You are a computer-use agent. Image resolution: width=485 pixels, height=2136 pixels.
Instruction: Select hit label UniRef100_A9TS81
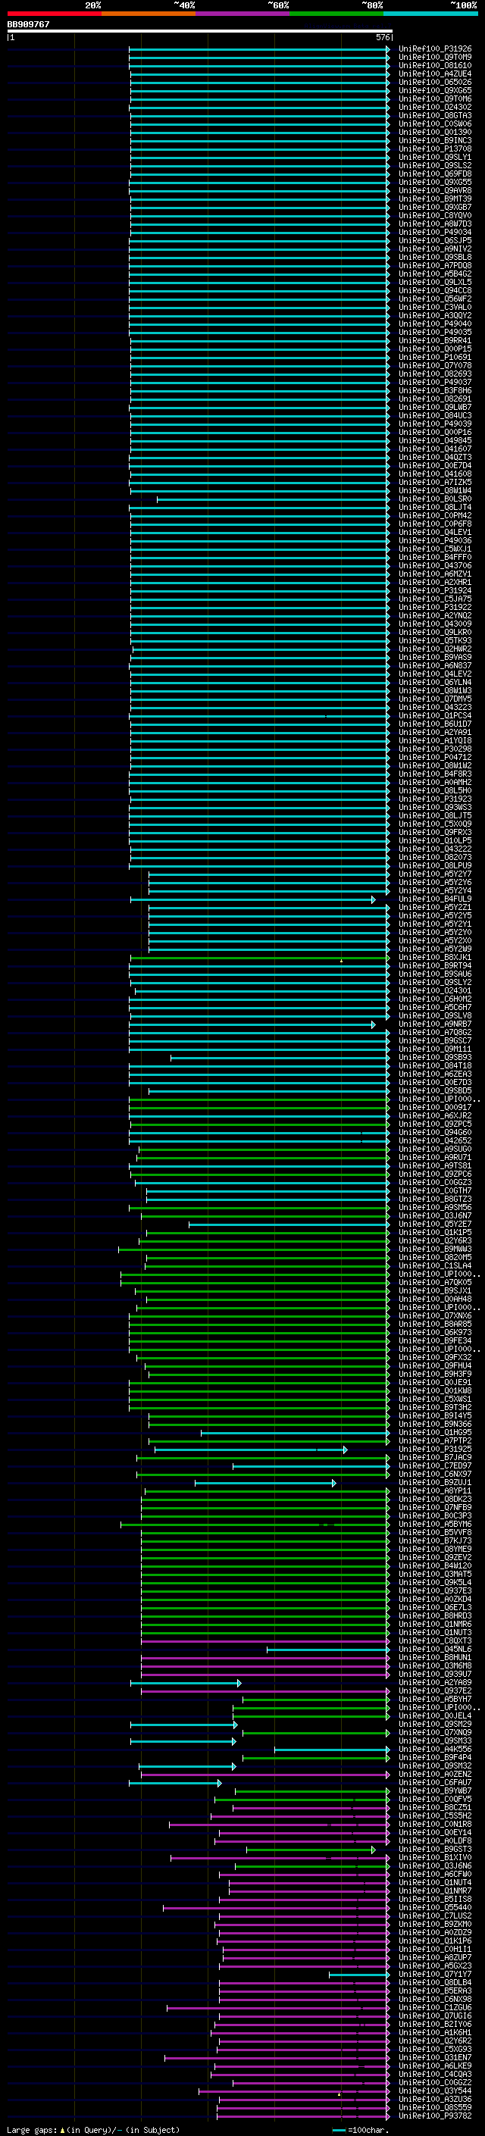[435, 1166]
